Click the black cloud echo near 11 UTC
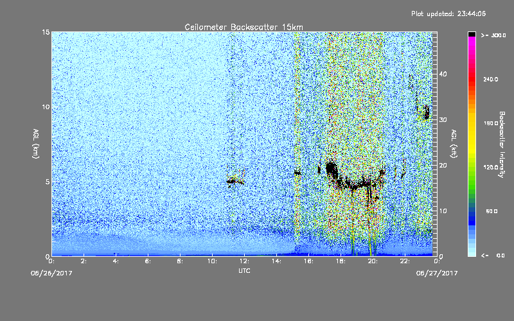Viewport: 514px width, 321px height. 235,181
